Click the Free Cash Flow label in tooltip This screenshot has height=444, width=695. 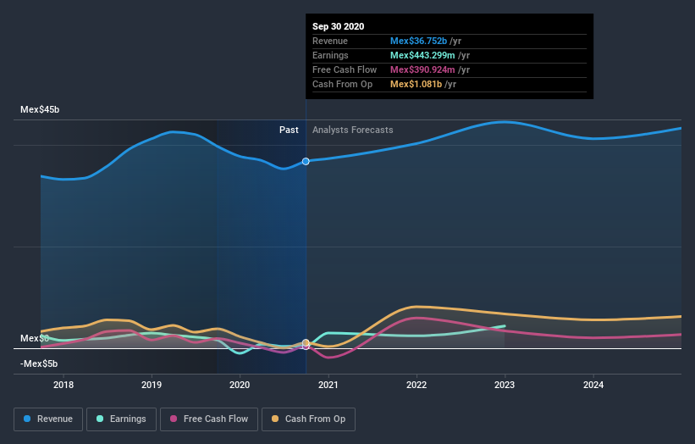345,69
